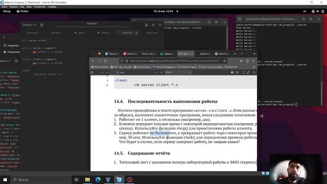Click the Firefox forward arrow button
The image size is (327, 184).
99,61
